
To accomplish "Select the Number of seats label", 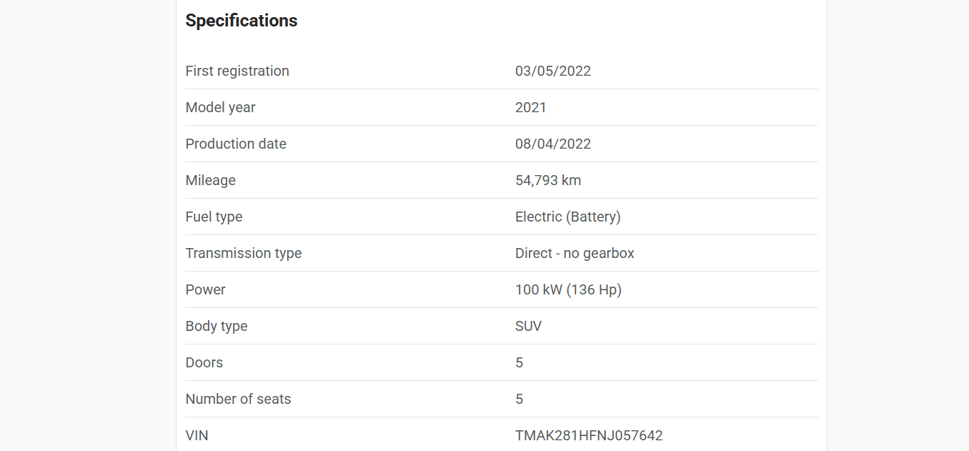I will point(239,399).
